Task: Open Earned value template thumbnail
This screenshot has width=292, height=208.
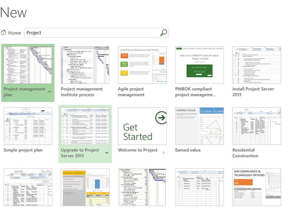Action: tap(199, 126)
